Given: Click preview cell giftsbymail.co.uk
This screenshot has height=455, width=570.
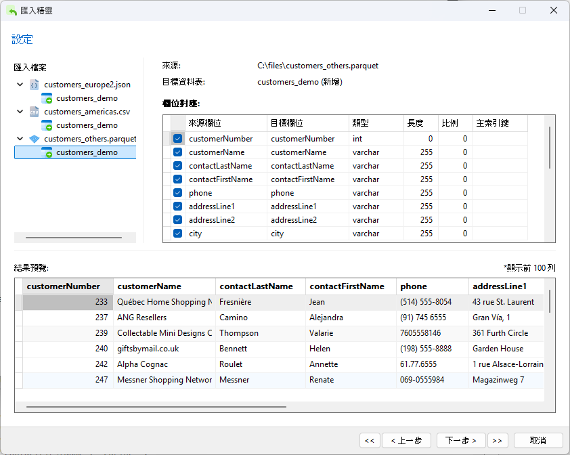Looking at the screenshot, I should [x=165, y=349].
